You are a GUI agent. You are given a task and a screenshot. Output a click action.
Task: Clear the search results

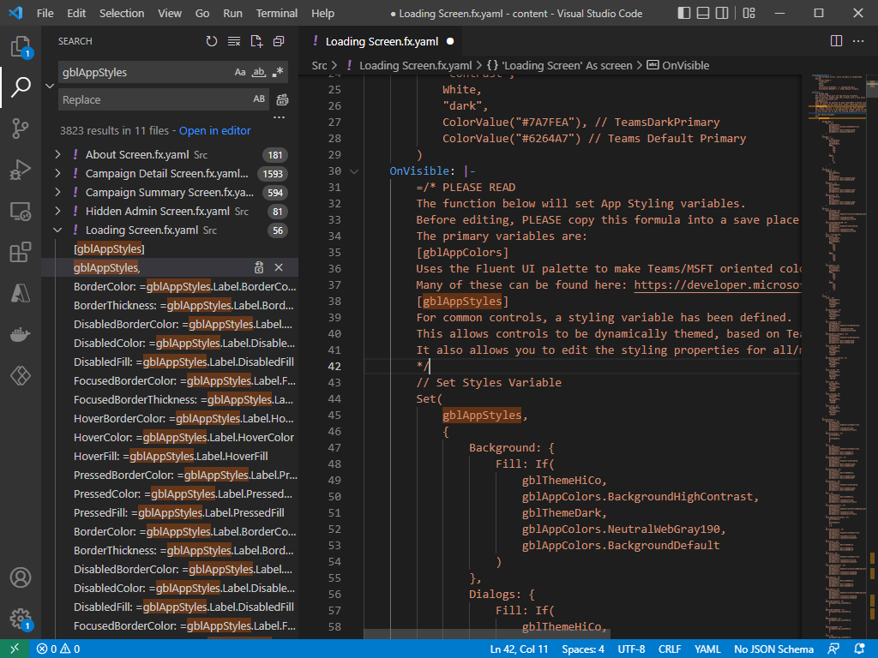[x=234, y=41]
